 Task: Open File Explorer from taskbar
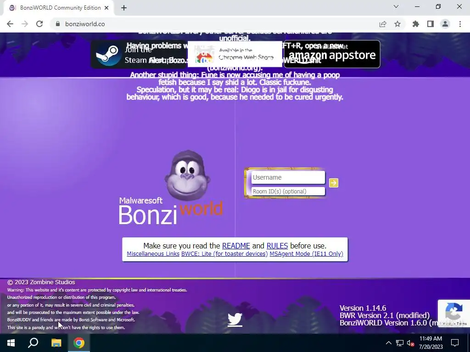coord(56,343)
